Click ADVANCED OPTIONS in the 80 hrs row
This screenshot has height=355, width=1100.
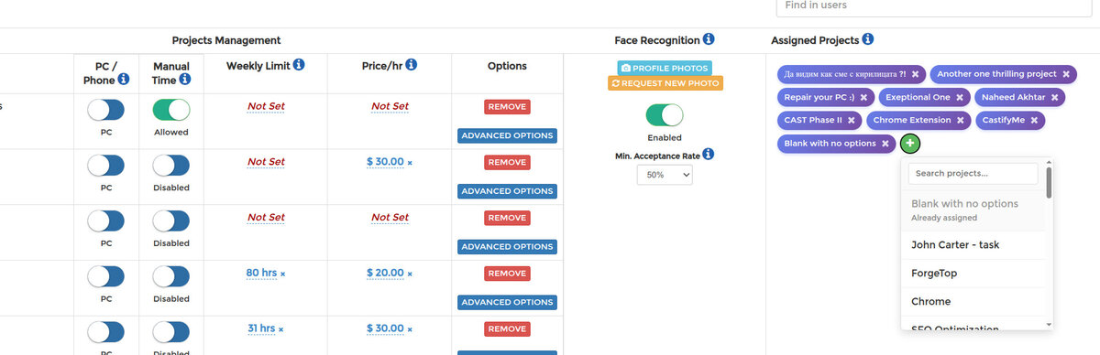[507, 302]
